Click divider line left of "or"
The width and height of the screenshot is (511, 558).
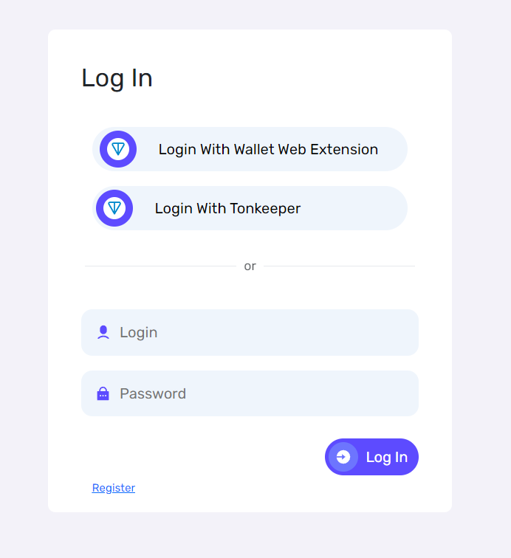160,266
